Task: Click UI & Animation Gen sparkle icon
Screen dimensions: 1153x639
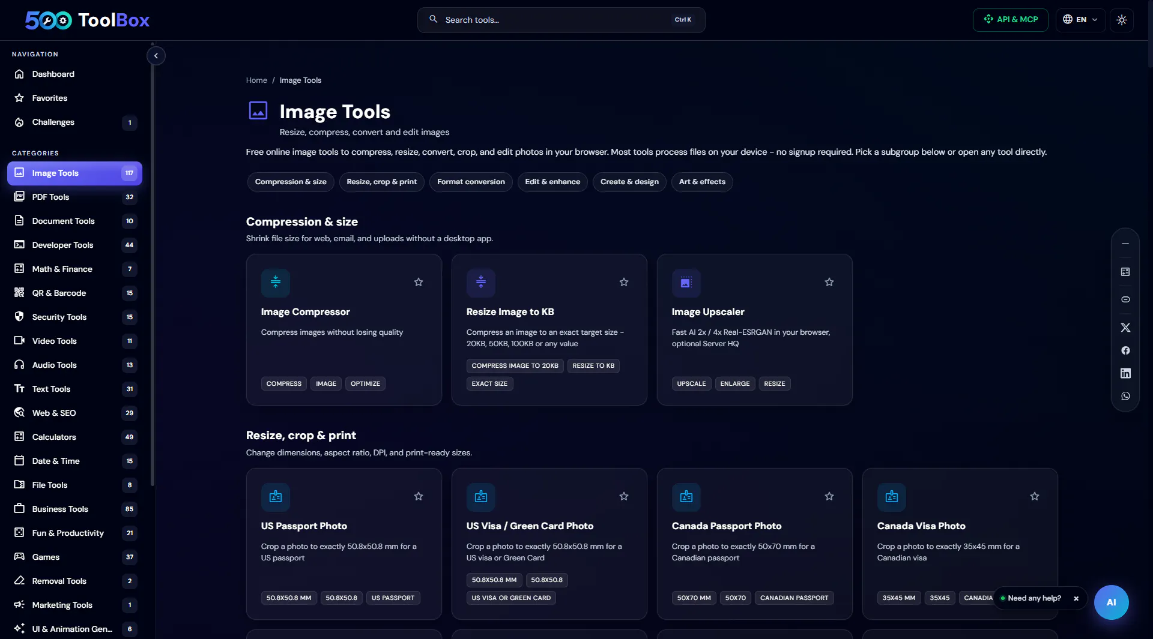Action: (x=19, y=629)
